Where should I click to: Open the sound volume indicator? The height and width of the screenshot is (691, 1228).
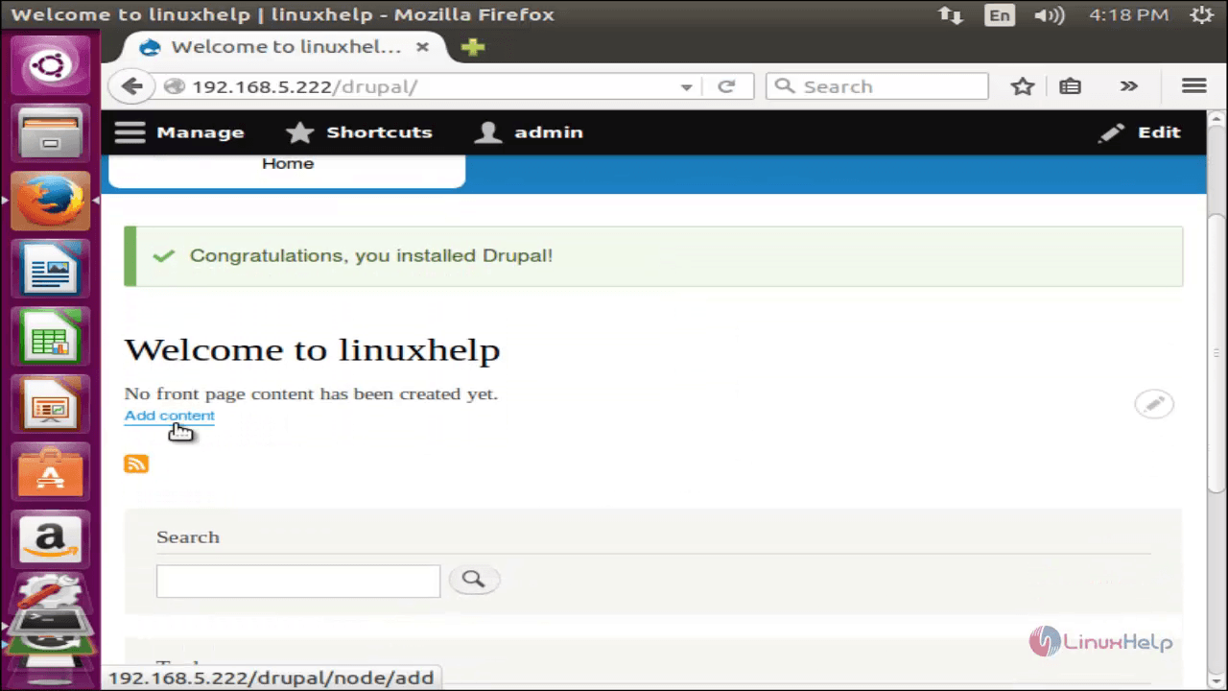pyautogui.click(x=1050, y=15)
